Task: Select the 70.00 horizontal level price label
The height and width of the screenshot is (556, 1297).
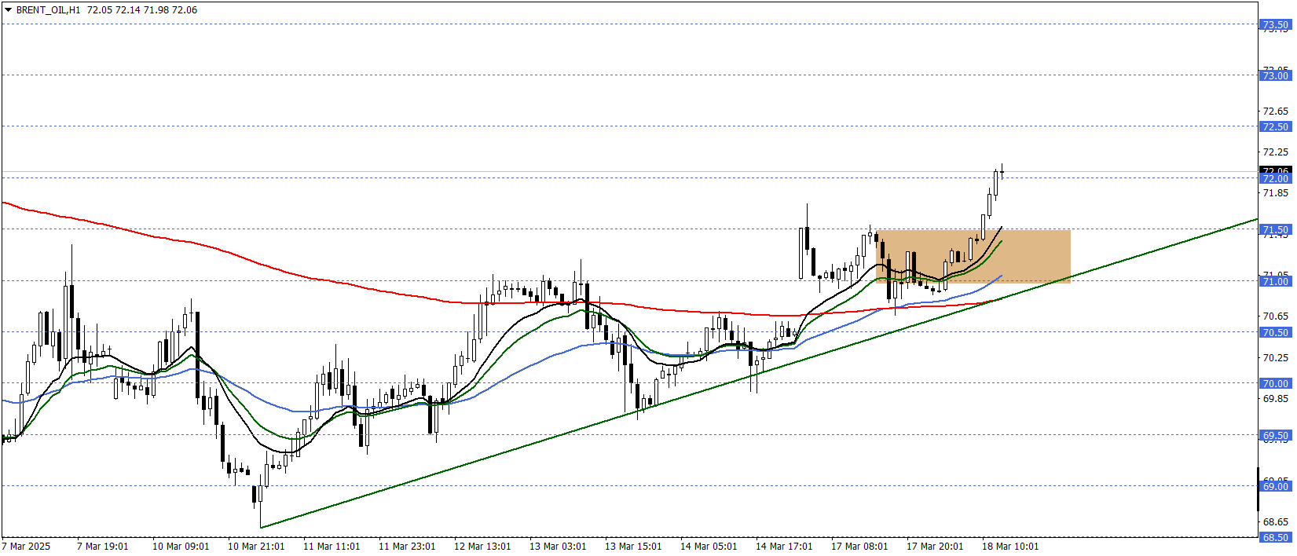Action: click(x=1276, y=383)
